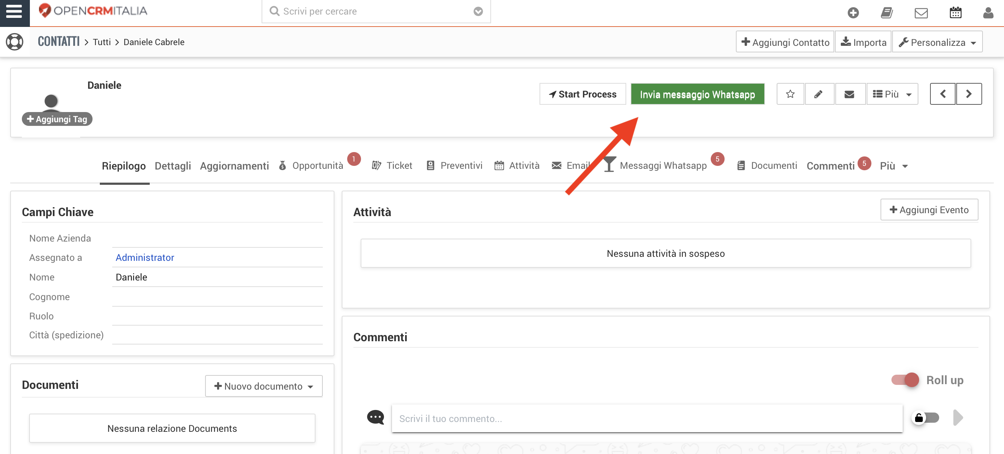This screenshot has width=1004, height=454.
Task: Click the contact avatar image
Action: pos(51,102)
